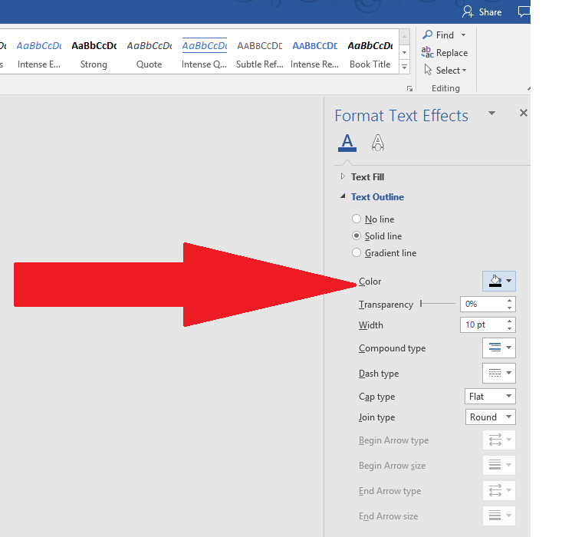Expand the full styles gallery
This screenshot has height=537, width=585.
click(x=404, y=67)
